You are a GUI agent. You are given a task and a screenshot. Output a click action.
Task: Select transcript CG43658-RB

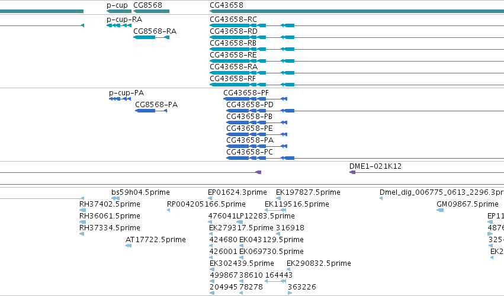click(233, 43)
